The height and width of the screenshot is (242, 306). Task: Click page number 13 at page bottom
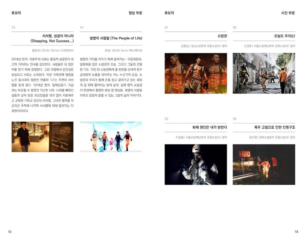(296, 232)
